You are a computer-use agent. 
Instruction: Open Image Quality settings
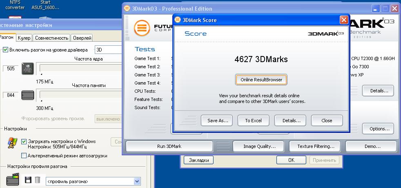[x=258, y=146]
